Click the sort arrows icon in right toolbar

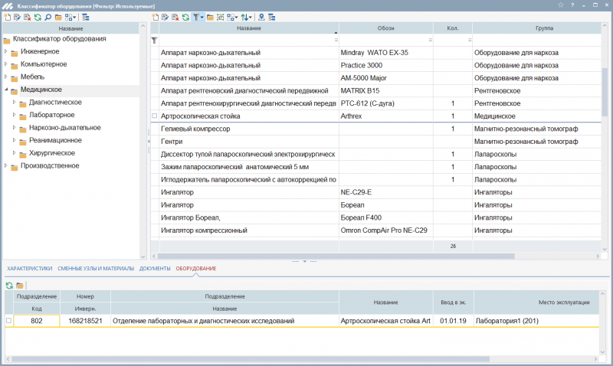point(244,16)
